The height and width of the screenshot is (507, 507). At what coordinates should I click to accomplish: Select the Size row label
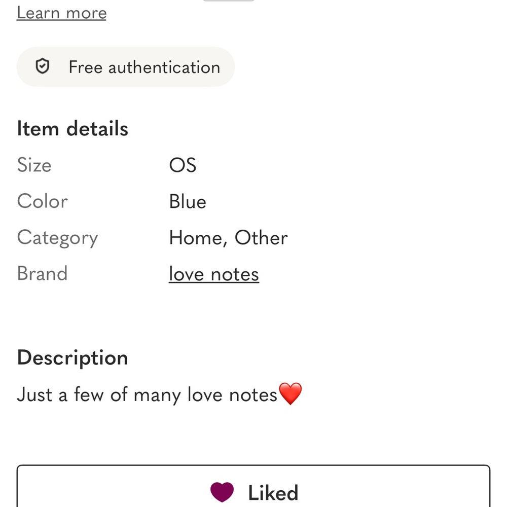(x=34, y=165)
